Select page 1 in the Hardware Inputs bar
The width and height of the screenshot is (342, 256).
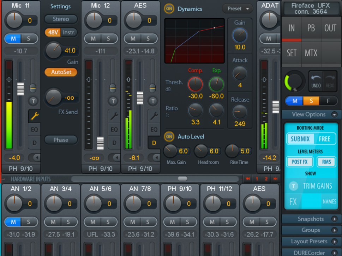(256, 179)
